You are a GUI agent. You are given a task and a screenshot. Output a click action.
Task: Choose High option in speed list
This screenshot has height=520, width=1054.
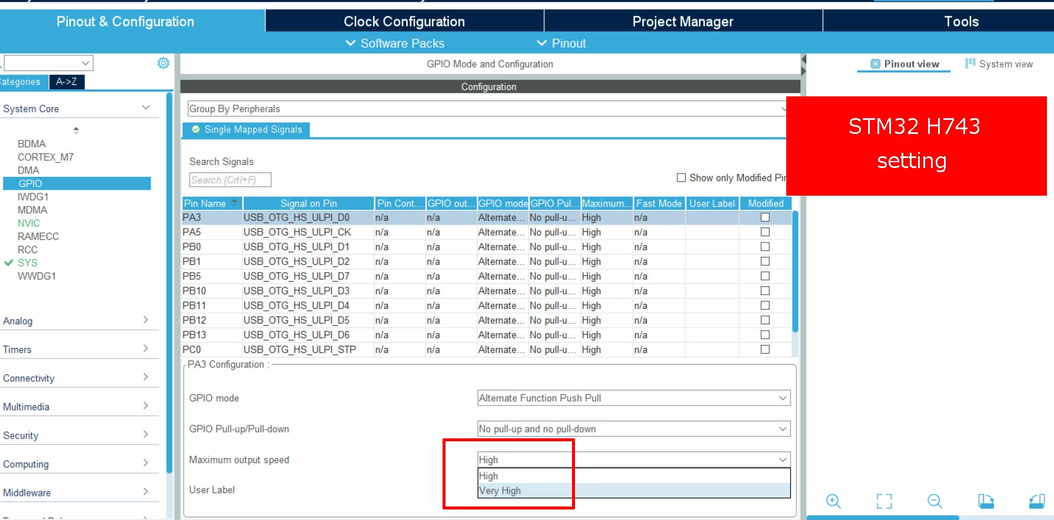tap(634, 476)
